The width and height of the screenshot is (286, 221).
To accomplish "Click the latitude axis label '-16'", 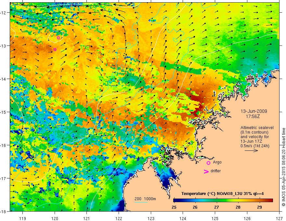I will [x=4, y=145].
